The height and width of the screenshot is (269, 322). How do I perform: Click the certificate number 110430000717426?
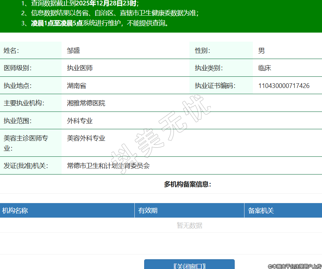[284, 86]
